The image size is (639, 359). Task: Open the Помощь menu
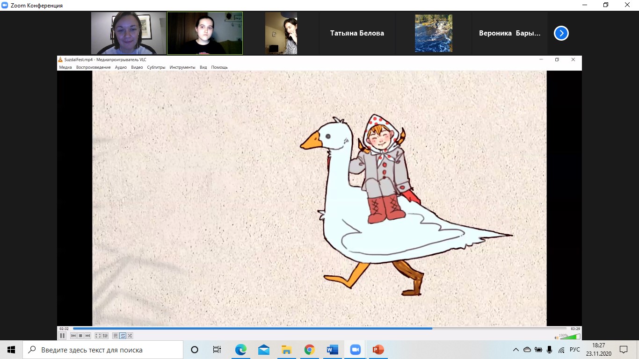[x=219, y=67]
